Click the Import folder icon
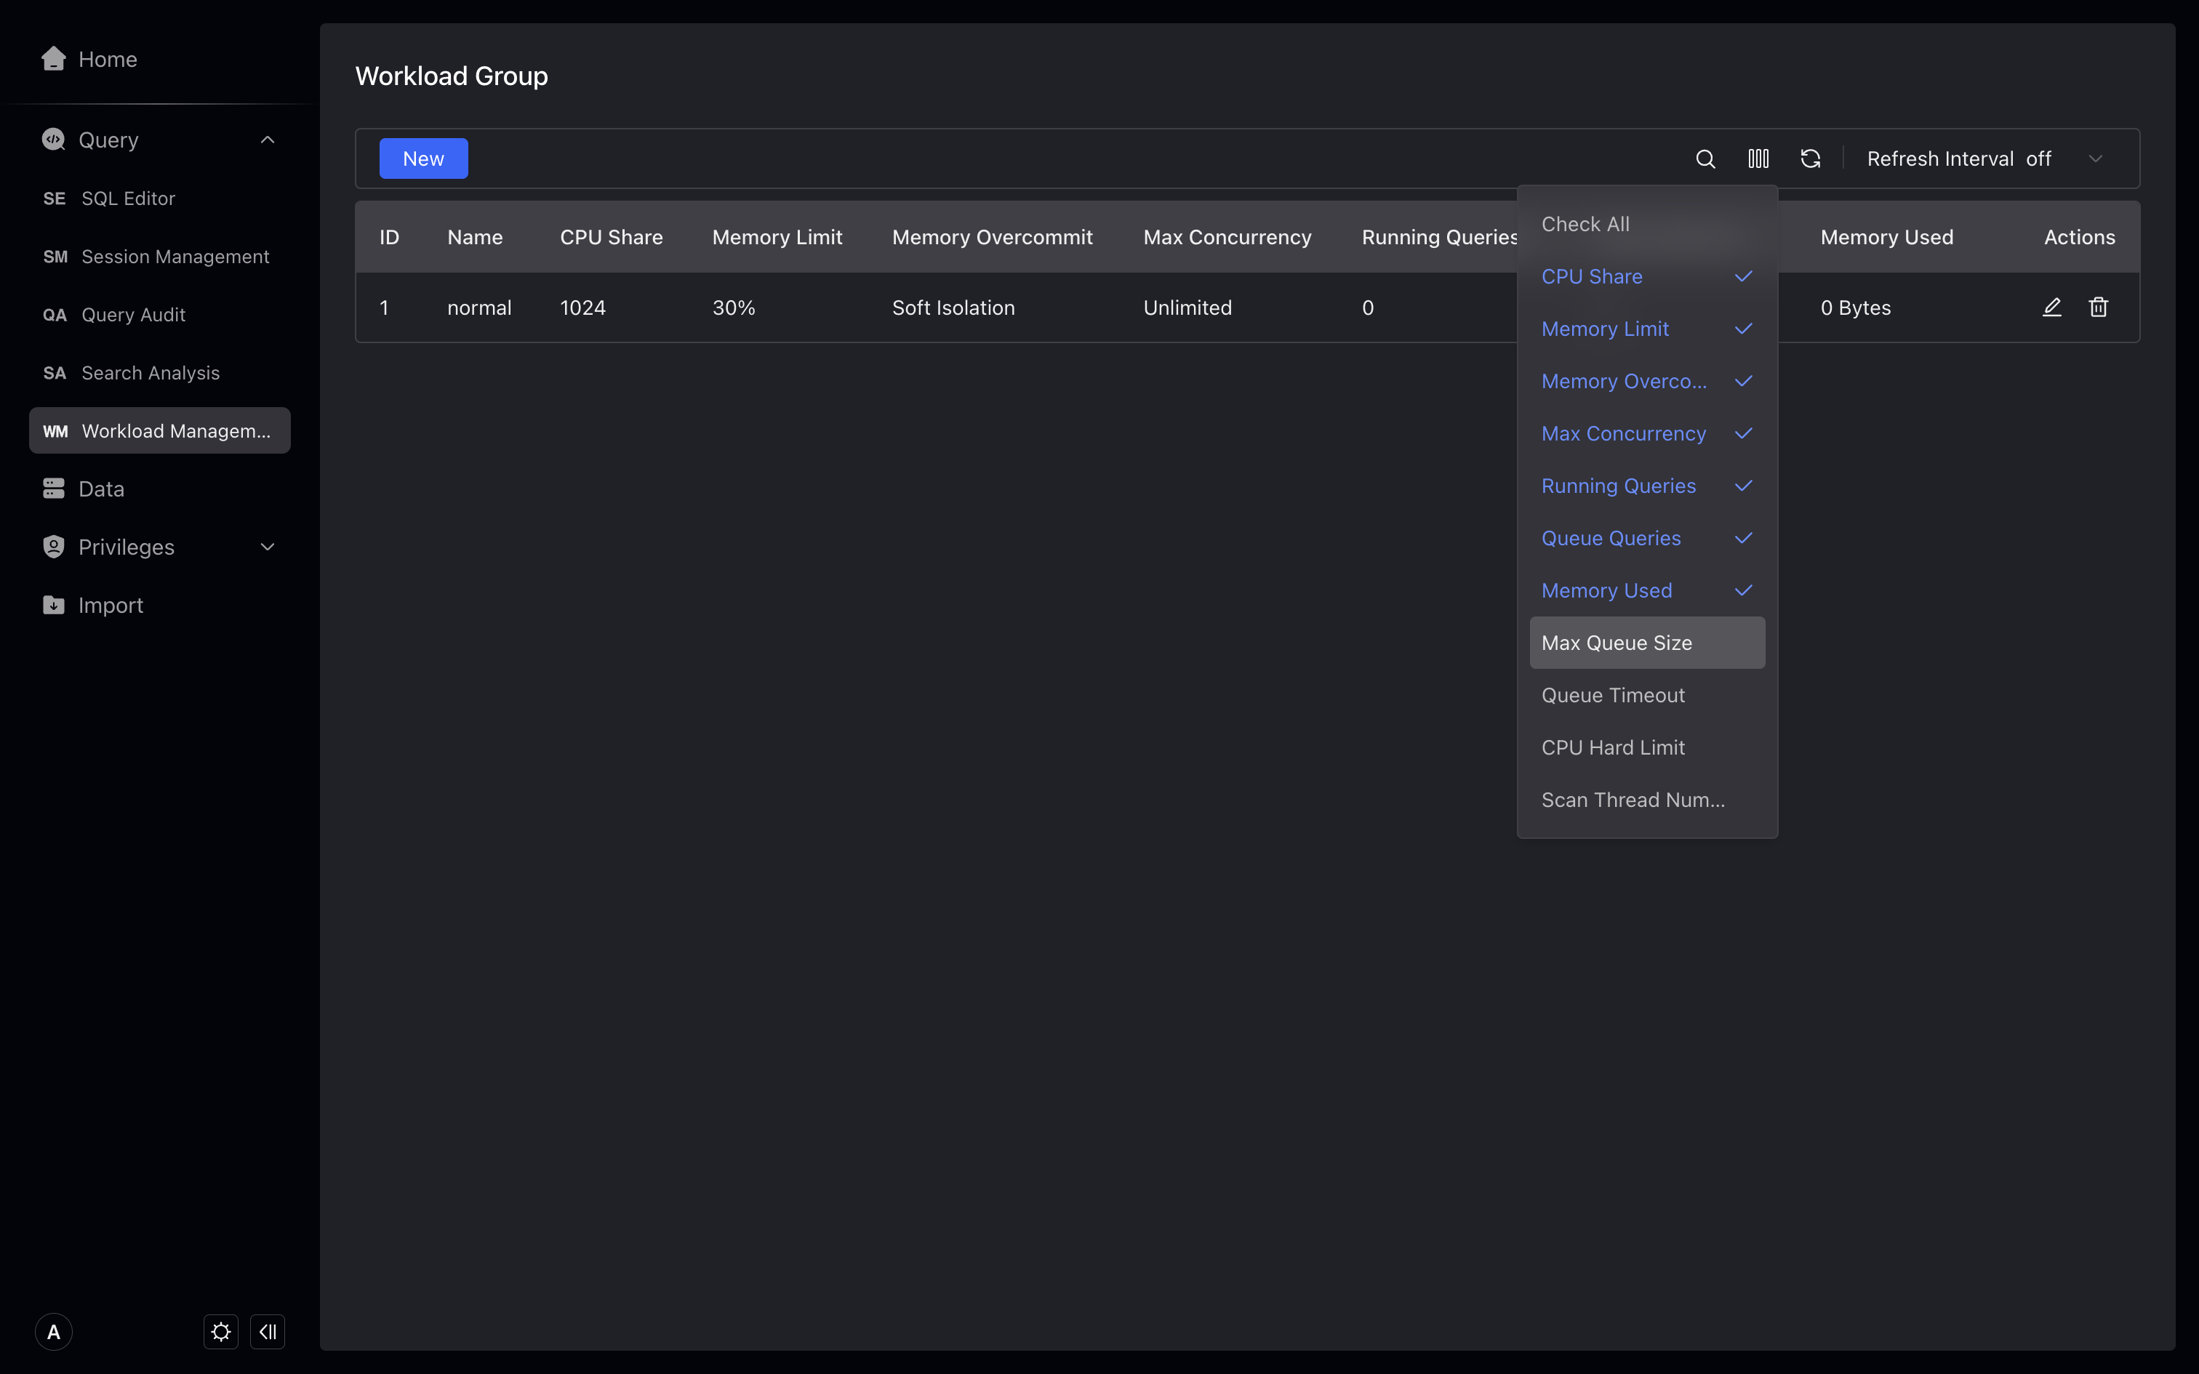The height and width of the screenshot is (1374, 2199). 54,604
